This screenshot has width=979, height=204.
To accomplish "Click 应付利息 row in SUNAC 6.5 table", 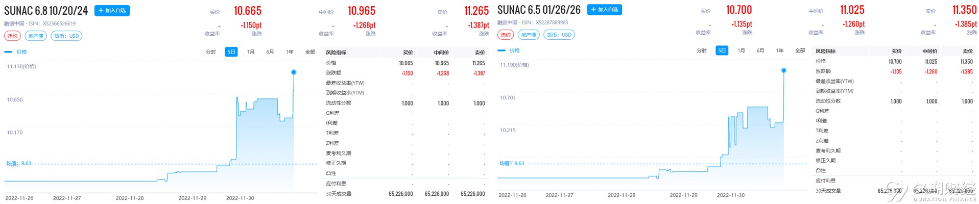I will 895,181.
